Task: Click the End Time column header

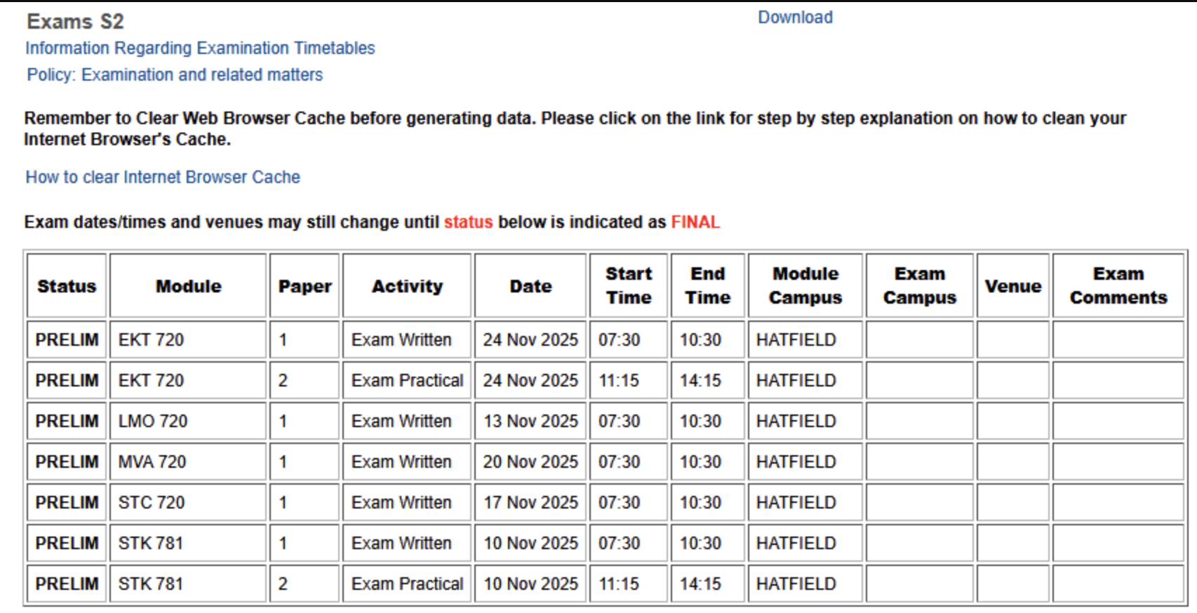Action: tap(708, 285)
